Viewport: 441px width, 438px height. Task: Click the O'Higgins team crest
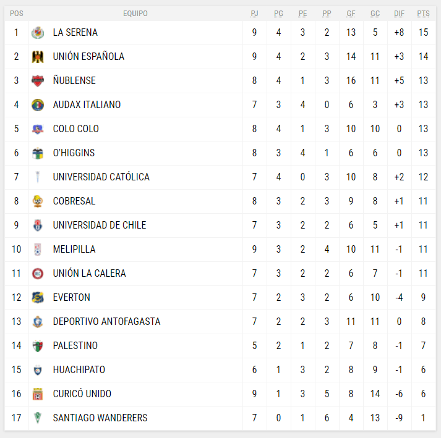(x=38, y=153)
